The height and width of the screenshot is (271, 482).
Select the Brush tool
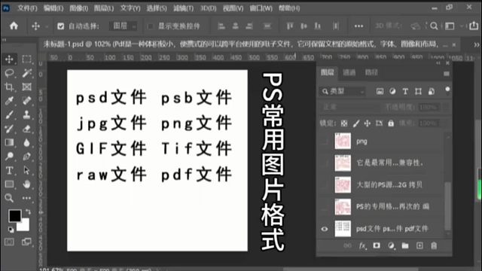(x=9, y=115)
